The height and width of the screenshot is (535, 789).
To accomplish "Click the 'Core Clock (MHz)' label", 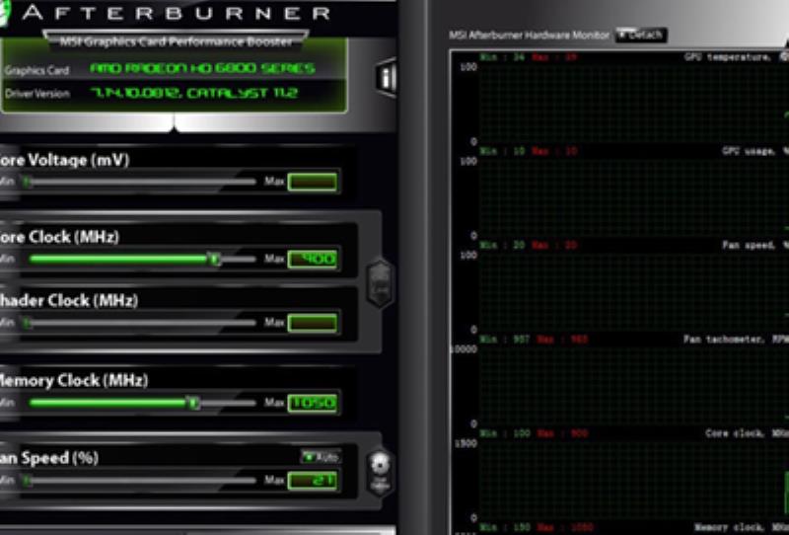I will pyautogui.click(x=59, y=237).
